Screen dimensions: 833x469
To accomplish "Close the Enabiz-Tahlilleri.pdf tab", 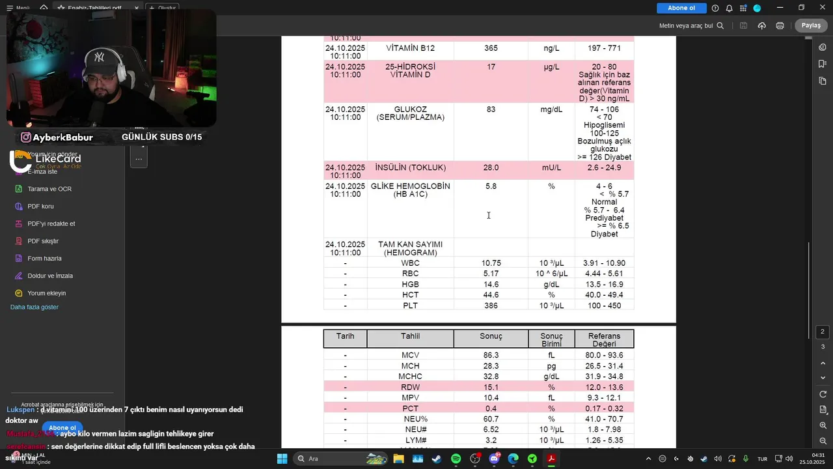I will click(x=136, y=8).
